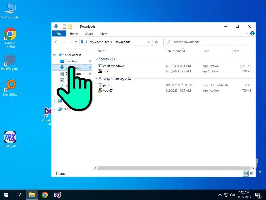Viewport: 266px width, 200px height.
Task: Open DataWagon desktop shortcut
Action: (x=10, y=62)
